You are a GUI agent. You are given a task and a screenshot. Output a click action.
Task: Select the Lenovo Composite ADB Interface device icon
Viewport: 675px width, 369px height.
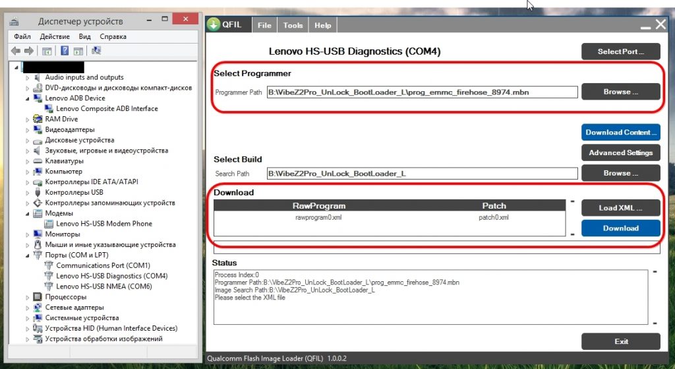point(49,109)
